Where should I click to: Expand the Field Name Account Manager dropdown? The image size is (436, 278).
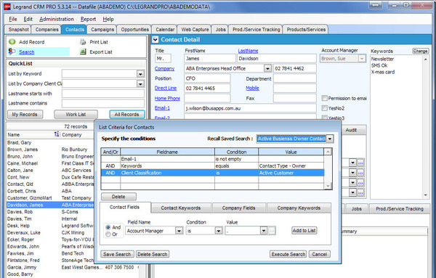coord(179,231)
